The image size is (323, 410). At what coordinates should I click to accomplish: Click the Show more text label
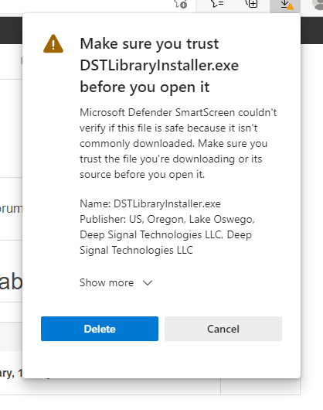coord(107,282)
